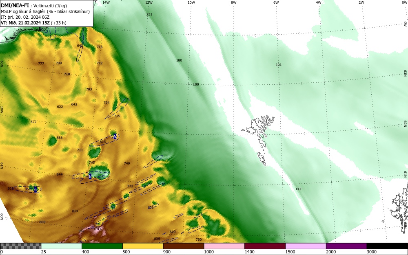
Task: Click the 808 value on the map
Action: coord(42,222)
